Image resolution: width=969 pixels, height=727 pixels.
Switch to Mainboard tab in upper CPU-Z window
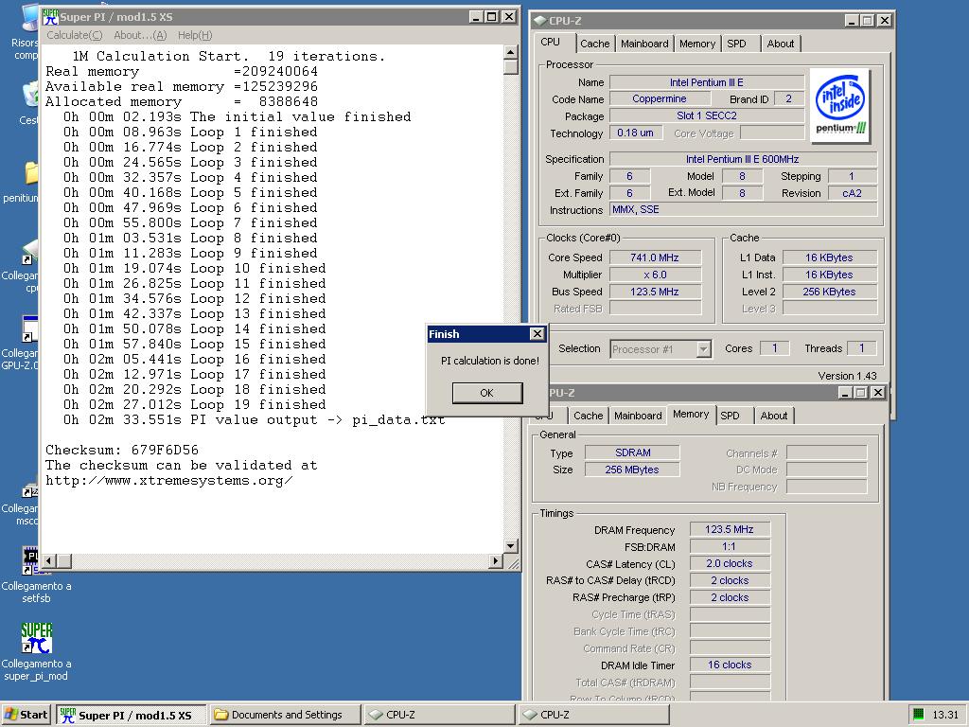tap(644, 44)
